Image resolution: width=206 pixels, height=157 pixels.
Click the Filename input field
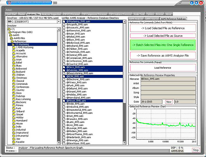tap(168, 79)
